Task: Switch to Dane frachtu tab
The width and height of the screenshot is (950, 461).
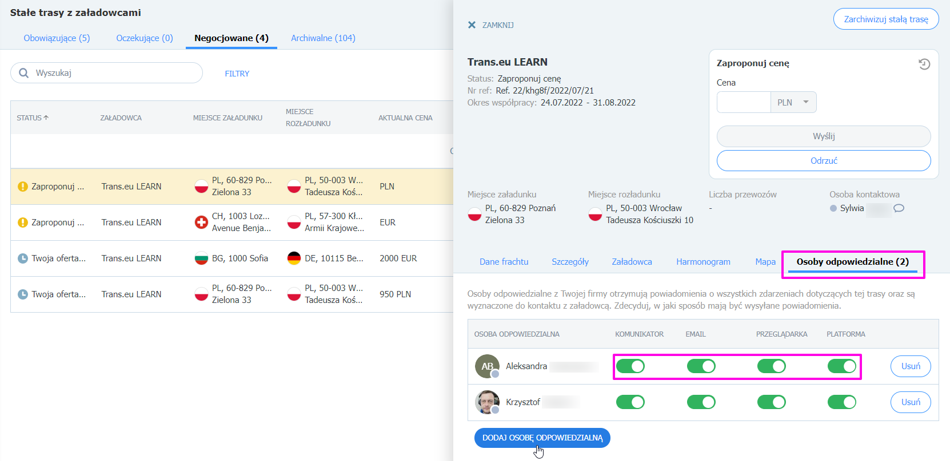Action: coord(504,262)
